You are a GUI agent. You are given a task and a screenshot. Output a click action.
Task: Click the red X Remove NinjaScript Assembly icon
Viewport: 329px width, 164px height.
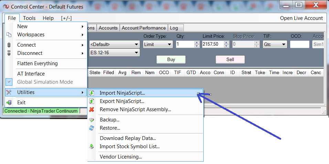pos(92,109)
